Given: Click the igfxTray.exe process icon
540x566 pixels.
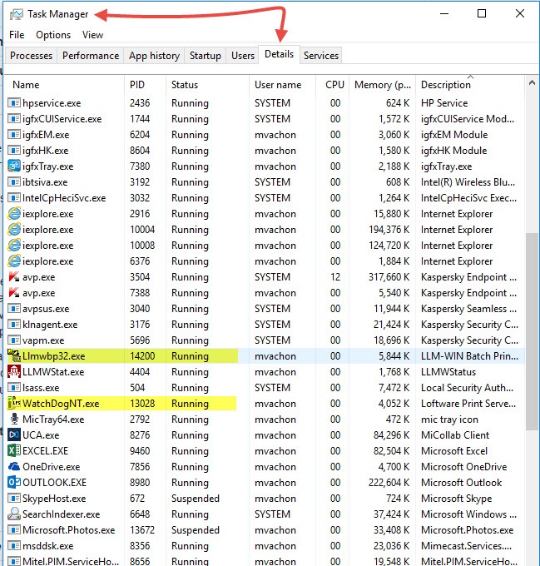Looking at the screenshot, I should pos(14,166).
